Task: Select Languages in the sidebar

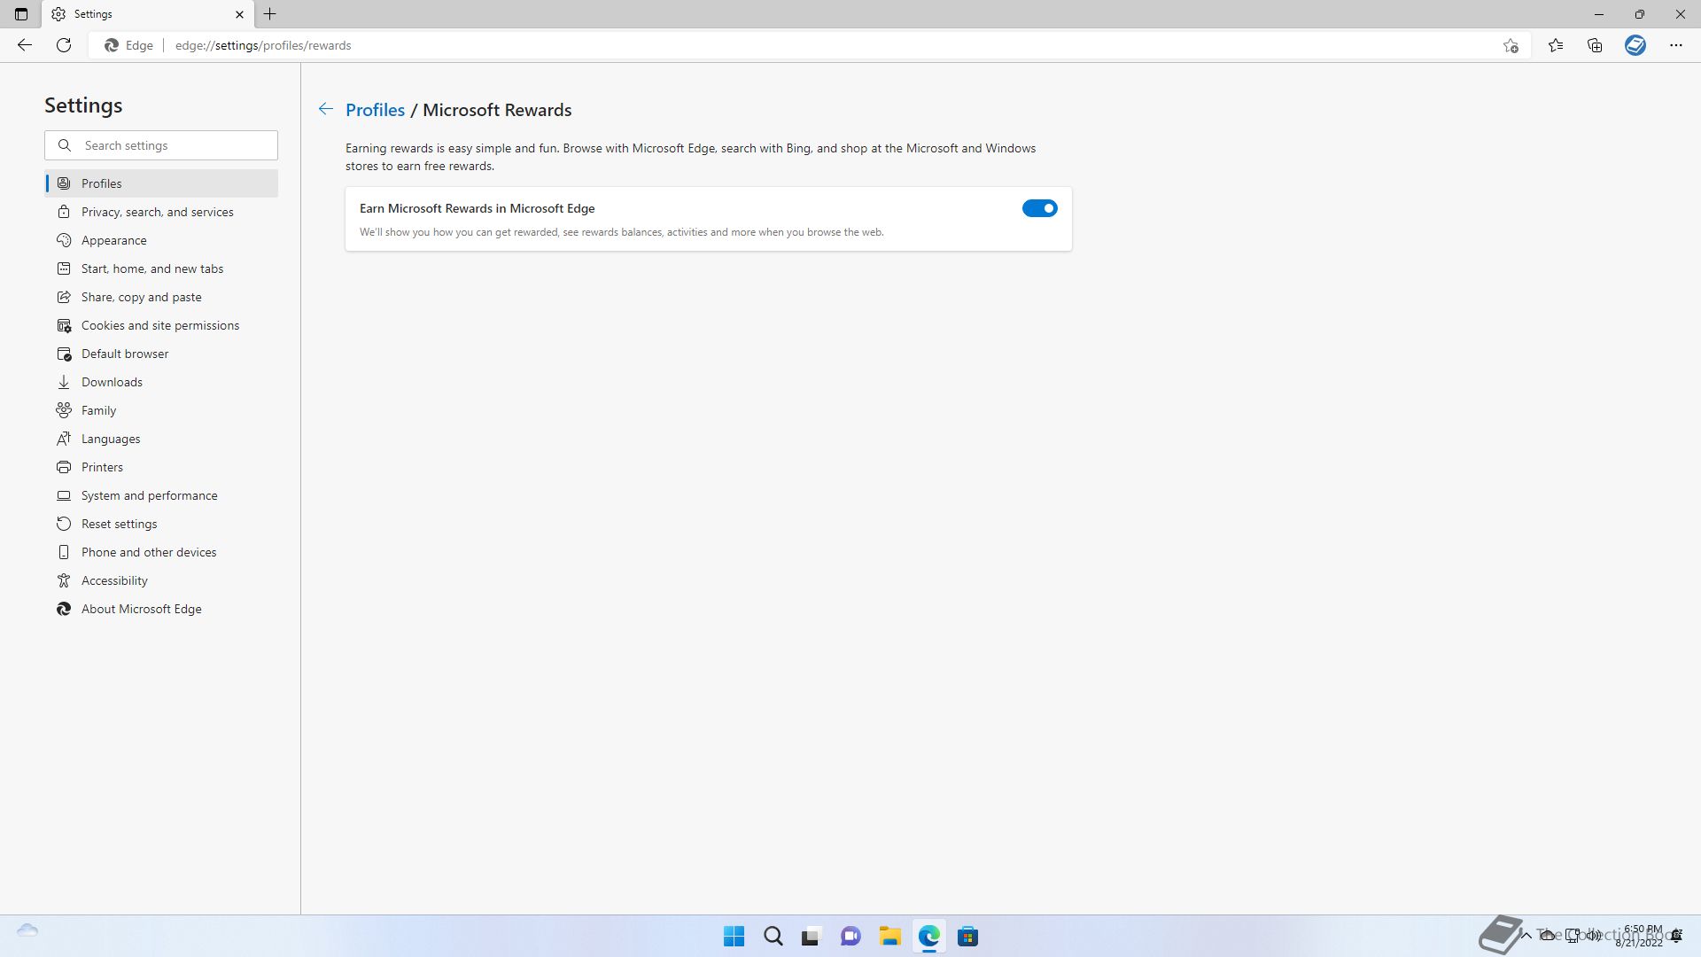Action: (x=161, y=439)
